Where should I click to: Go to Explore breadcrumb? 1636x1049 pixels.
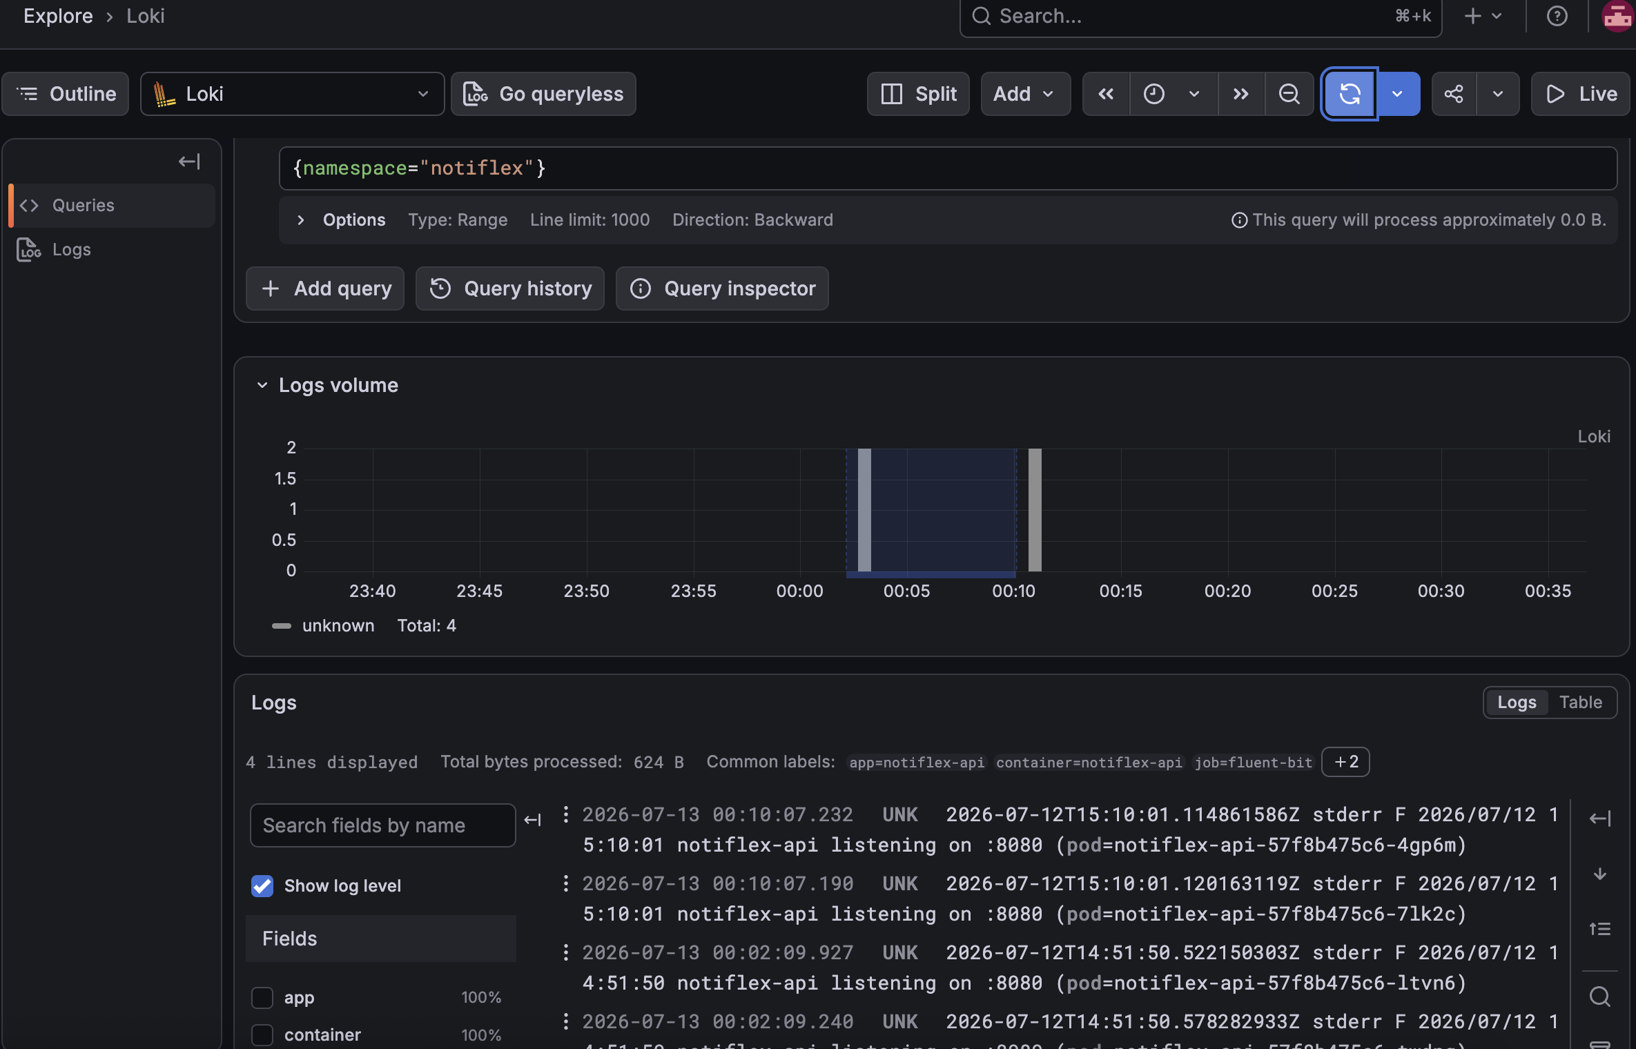pos(58,16)
